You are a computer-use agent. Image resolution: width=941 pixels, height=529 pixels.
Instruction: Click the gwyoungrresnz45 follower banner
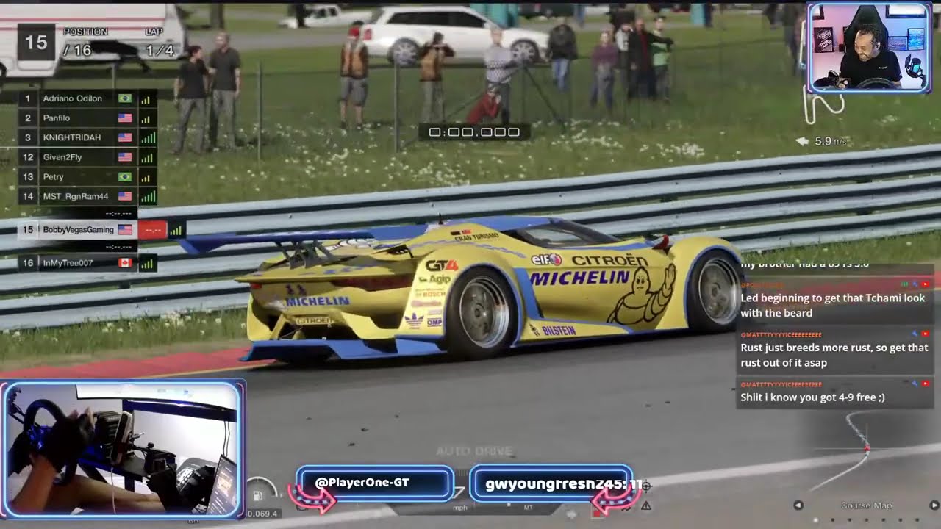pos(551,483)
